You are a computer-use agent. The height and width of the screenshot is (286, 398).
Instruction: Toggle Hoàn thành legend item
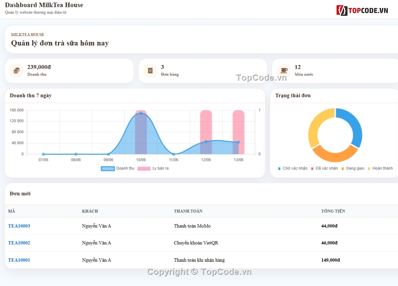380,169
